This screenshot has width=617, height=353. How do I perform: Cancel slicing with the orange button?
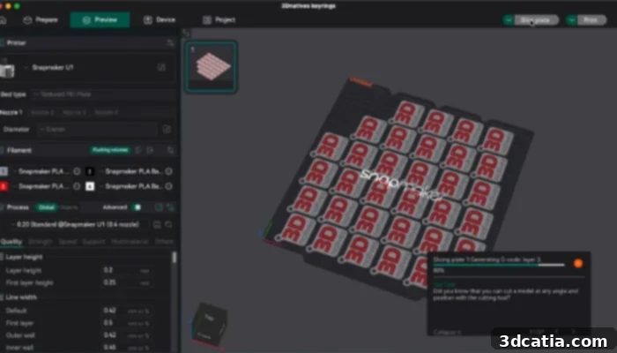pyautogui.click(x=578, y=263)
